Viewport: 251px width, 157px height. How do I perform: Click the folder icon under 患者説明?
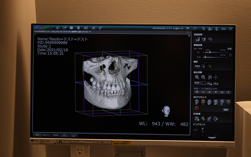(198, 39)
